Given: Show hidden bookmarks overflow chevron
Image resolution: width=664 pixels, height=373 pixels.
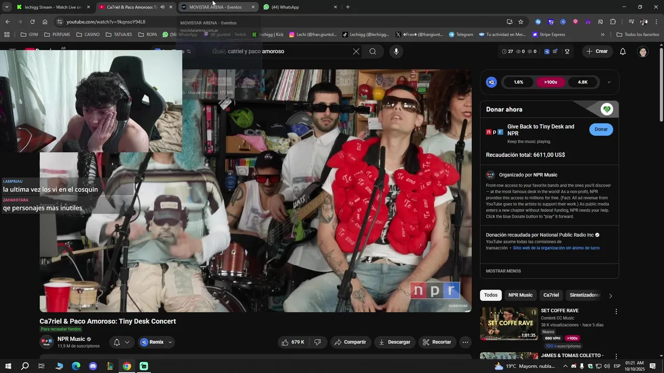Looking at the screenshot, I should pos(603,35).
